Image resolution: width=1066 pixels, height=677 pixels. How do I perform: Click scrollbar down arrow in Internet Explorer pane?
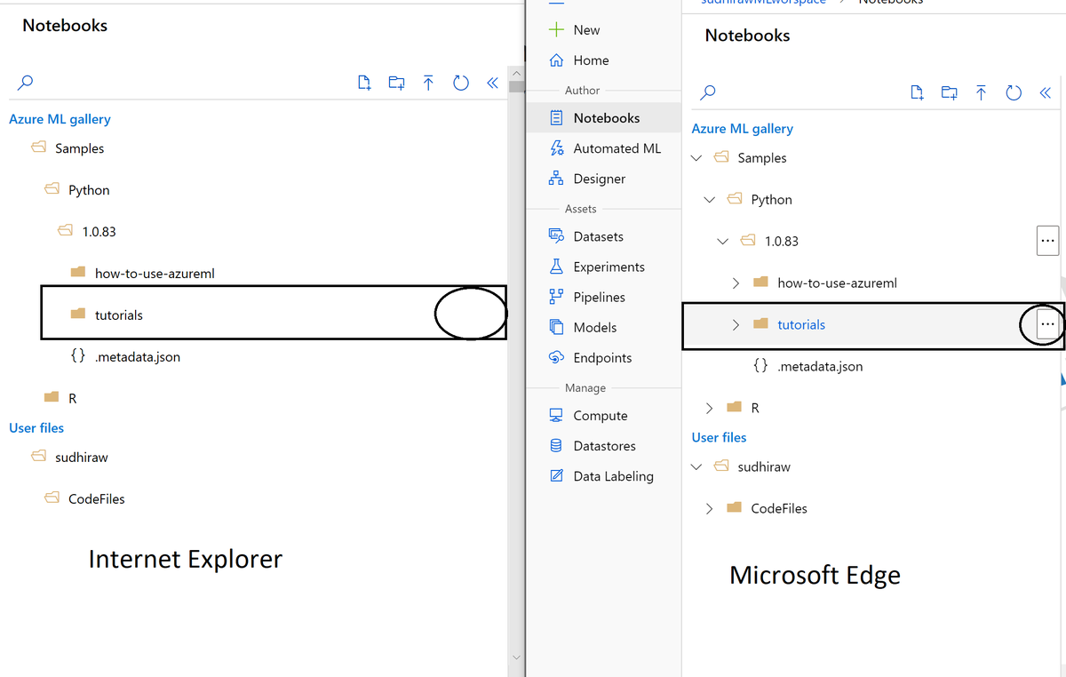pyautogui.click(x=516, y=657)
